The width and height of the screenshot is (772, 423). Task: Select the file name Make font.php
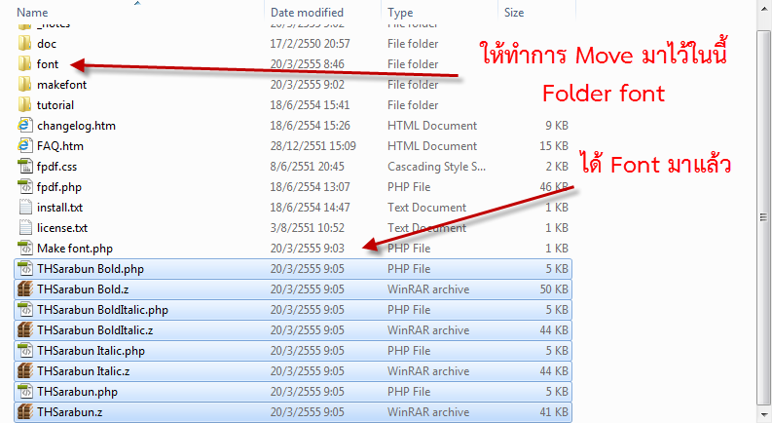pos(75,249)
